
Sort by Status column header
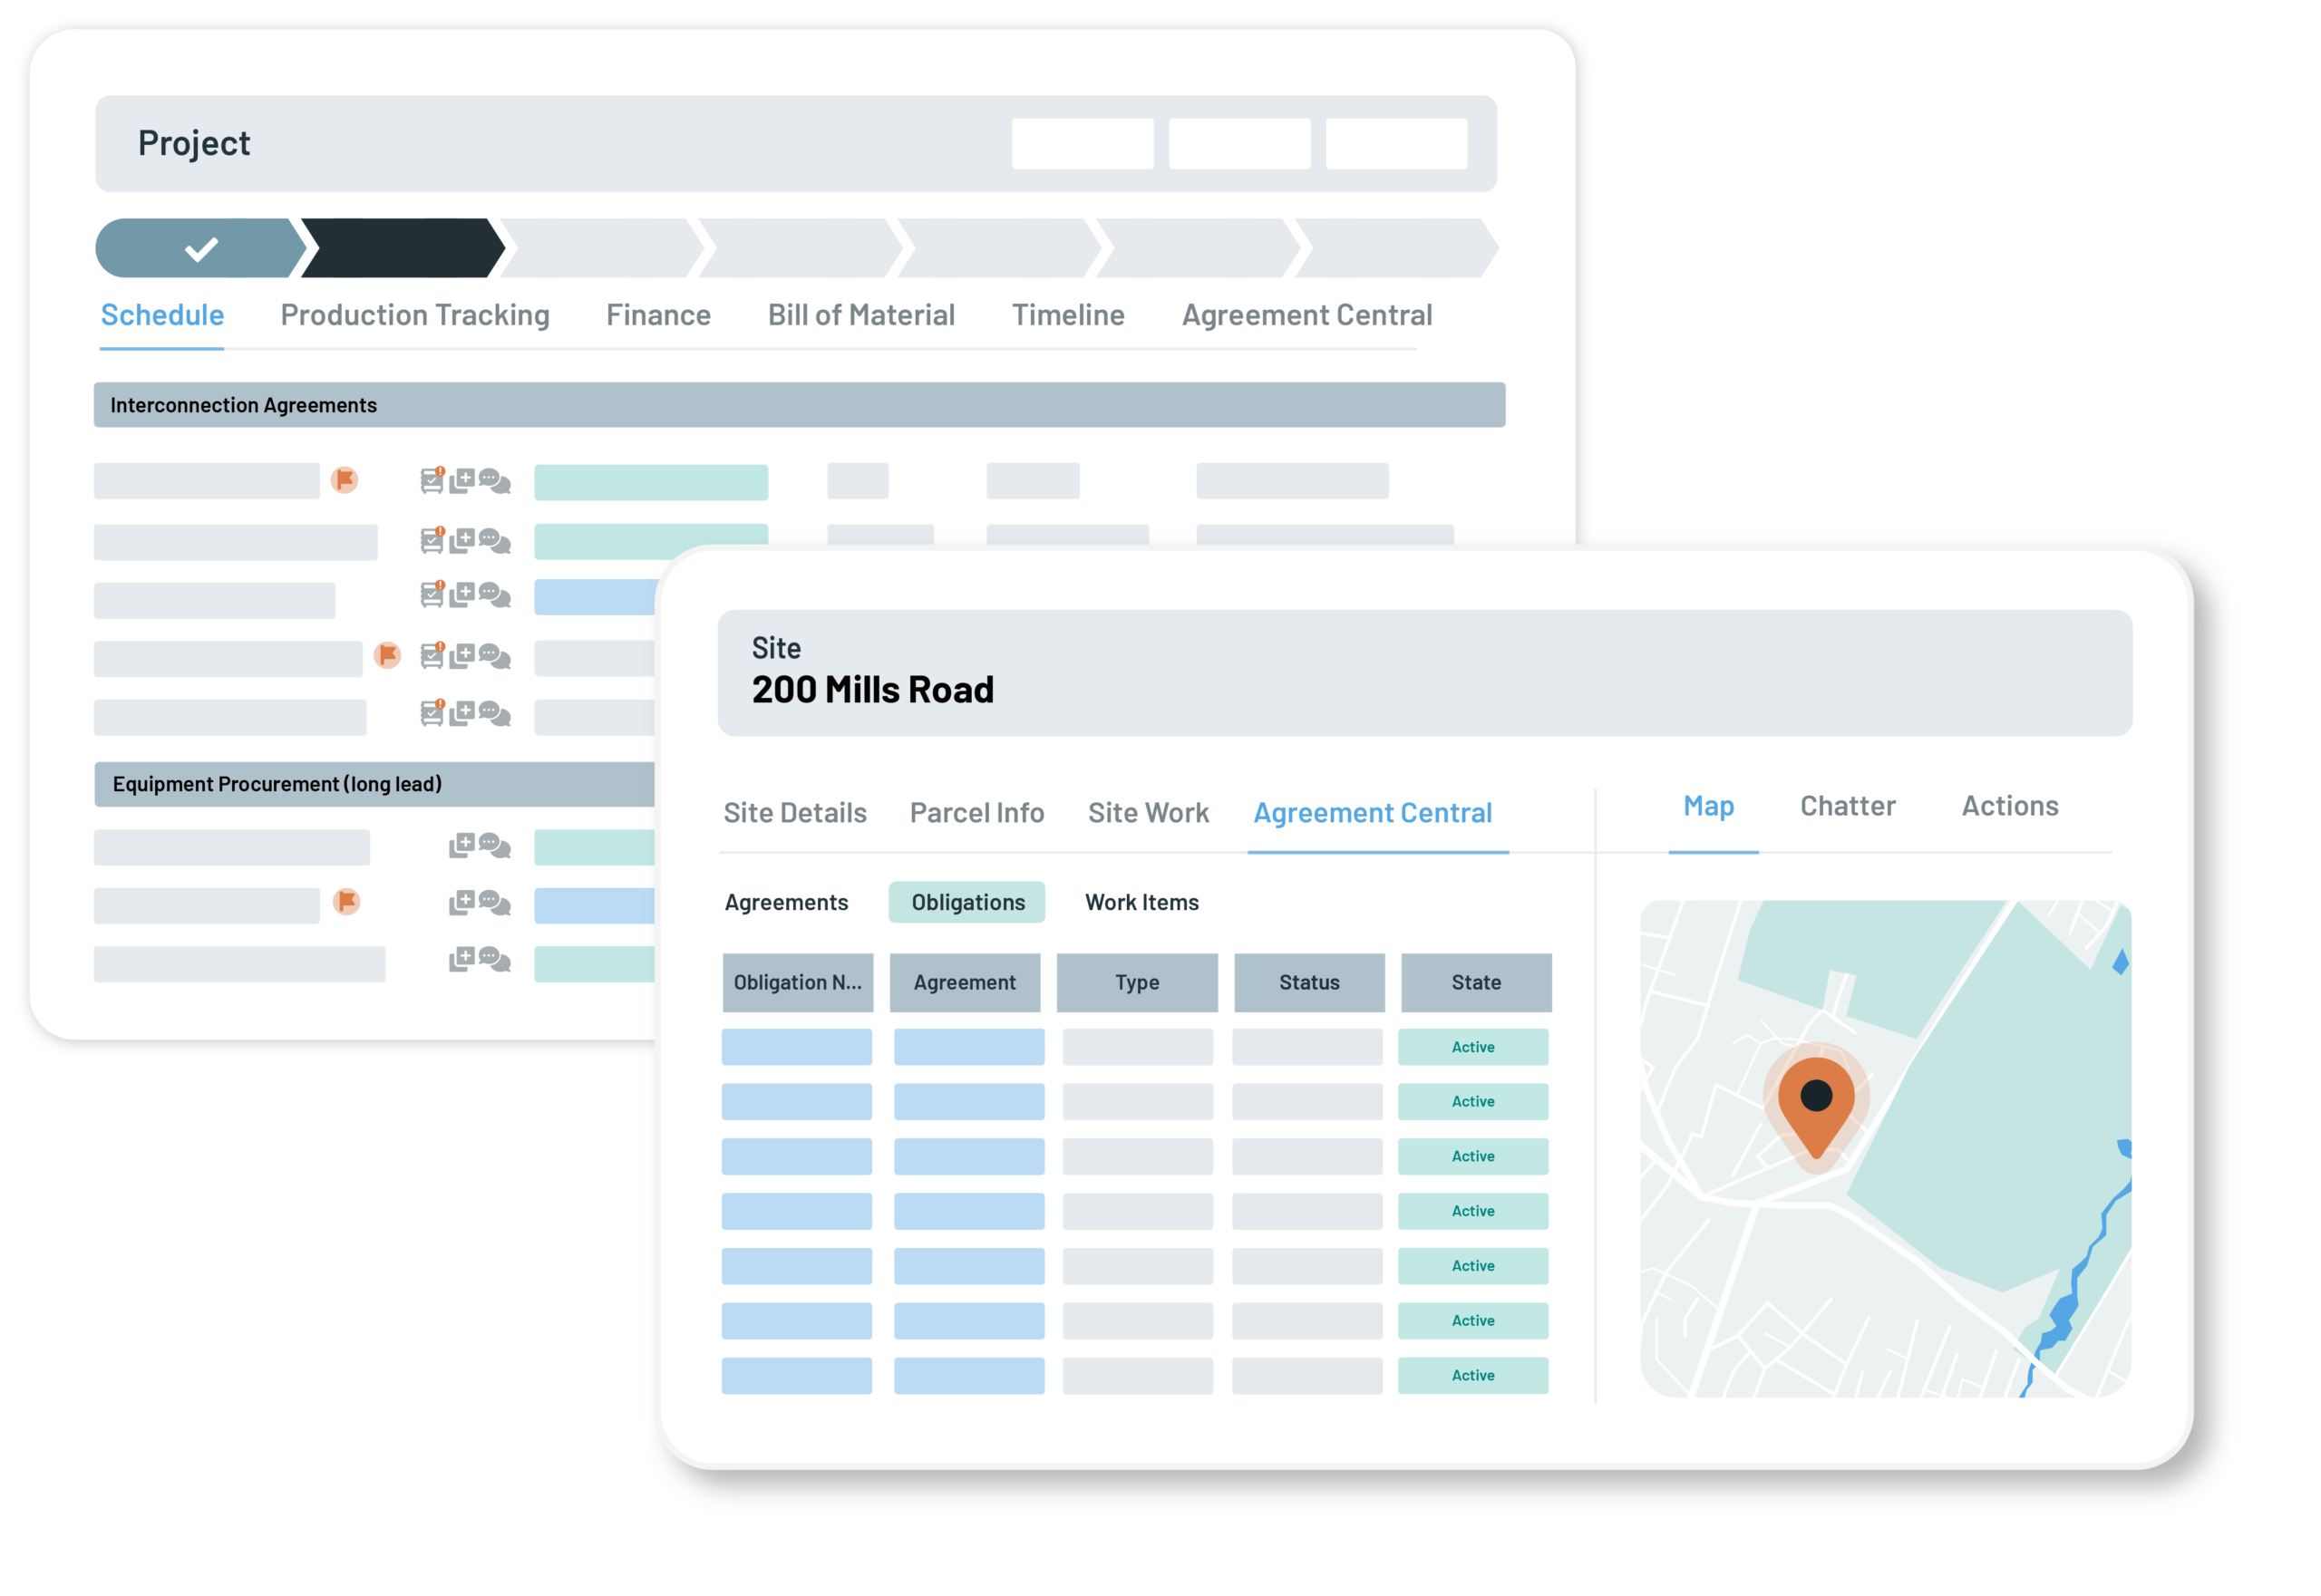(x=1311, y=984)
